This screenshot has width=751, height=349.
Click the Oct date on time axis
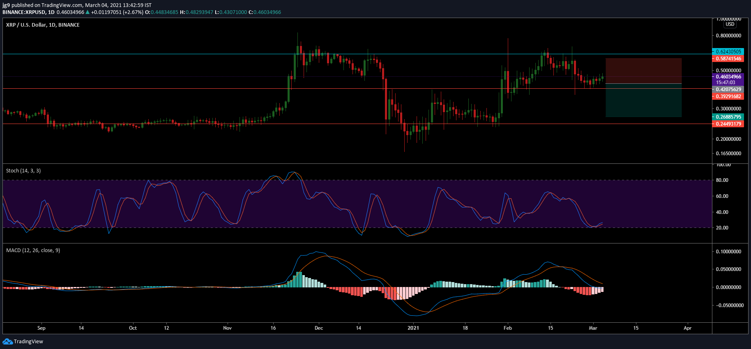pos(133,328)
